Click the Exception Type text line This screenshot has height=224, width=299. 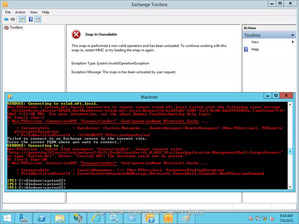pyautogui.click(x=110, y=63)
